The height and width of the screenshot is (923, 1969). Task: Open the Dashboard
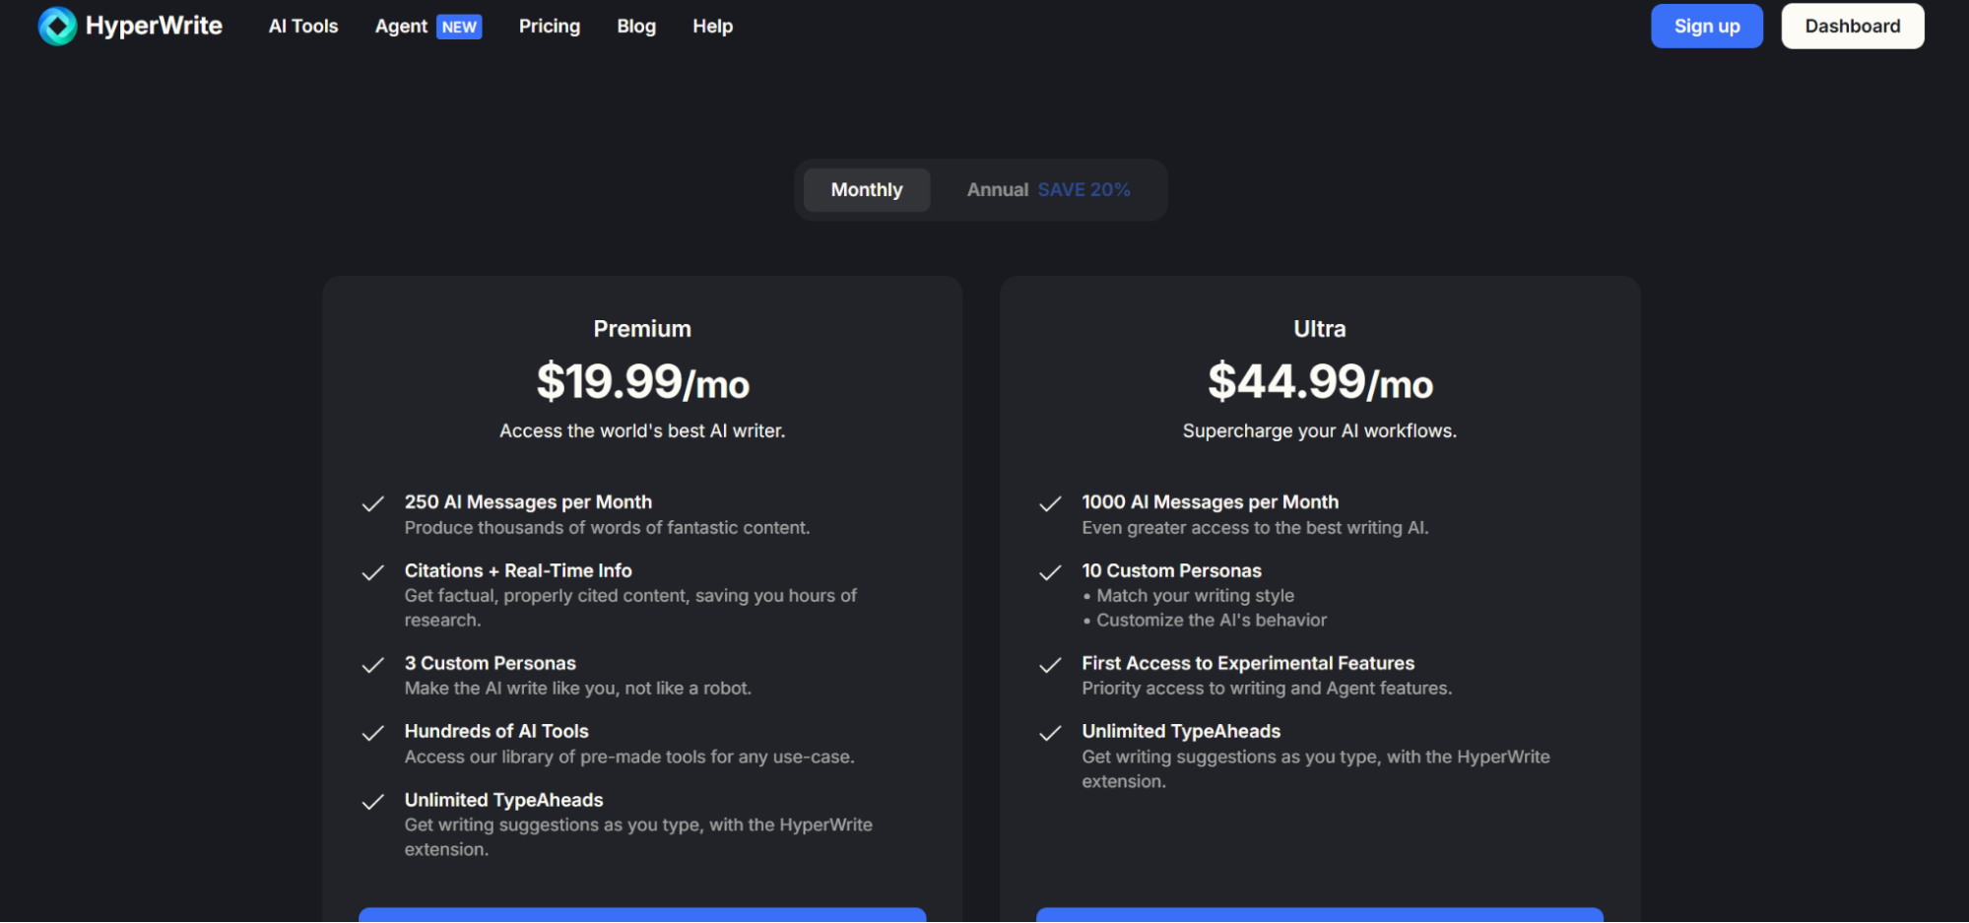pyautogui.click(x=1853, y=27)
